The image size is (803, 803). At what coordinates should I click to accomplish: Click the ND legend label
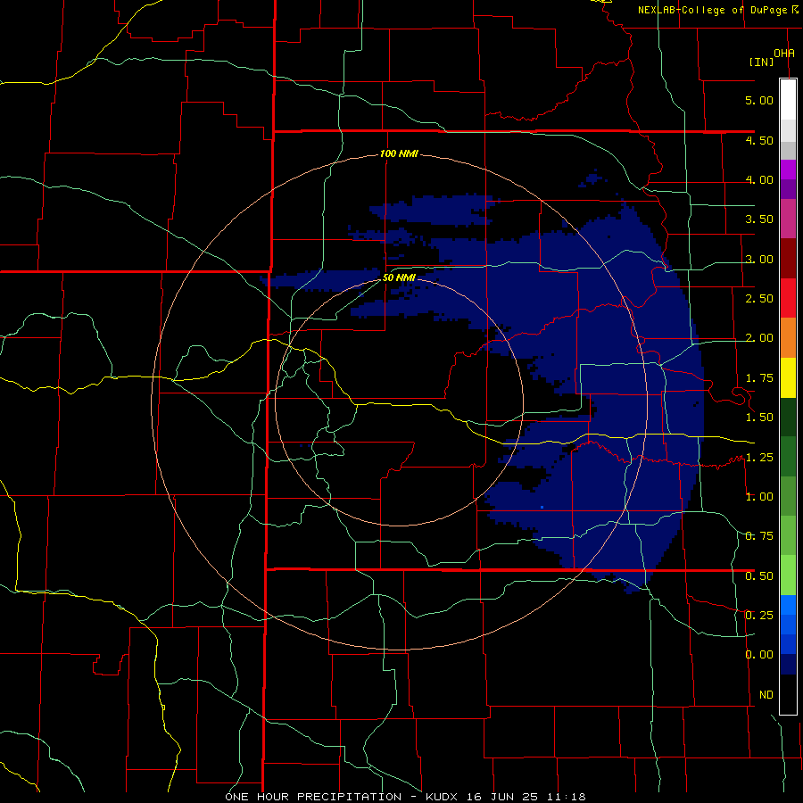766,695
